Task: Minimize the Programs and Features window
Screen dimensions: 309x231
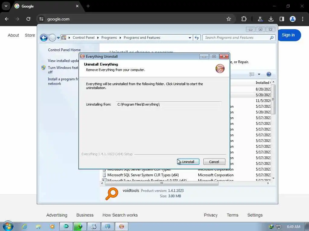Action: pyautogui.click(x=250, y=29)
